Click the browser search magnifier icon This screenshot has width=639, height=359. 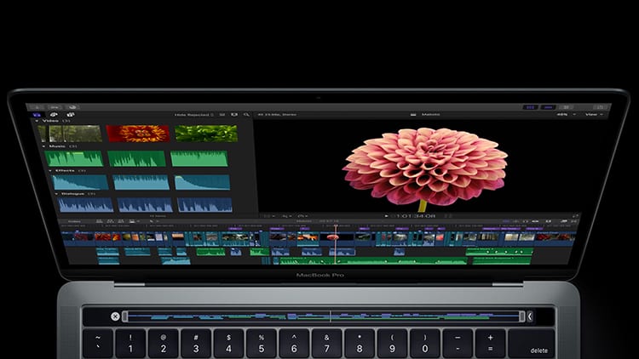246,115
